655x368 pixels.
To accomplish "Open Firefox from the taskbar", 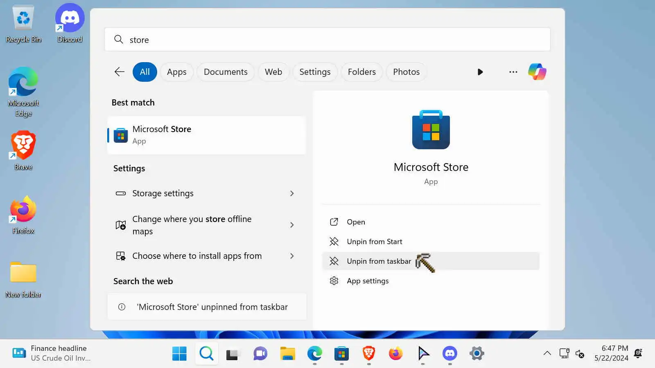I will click(x=395, y=353).
